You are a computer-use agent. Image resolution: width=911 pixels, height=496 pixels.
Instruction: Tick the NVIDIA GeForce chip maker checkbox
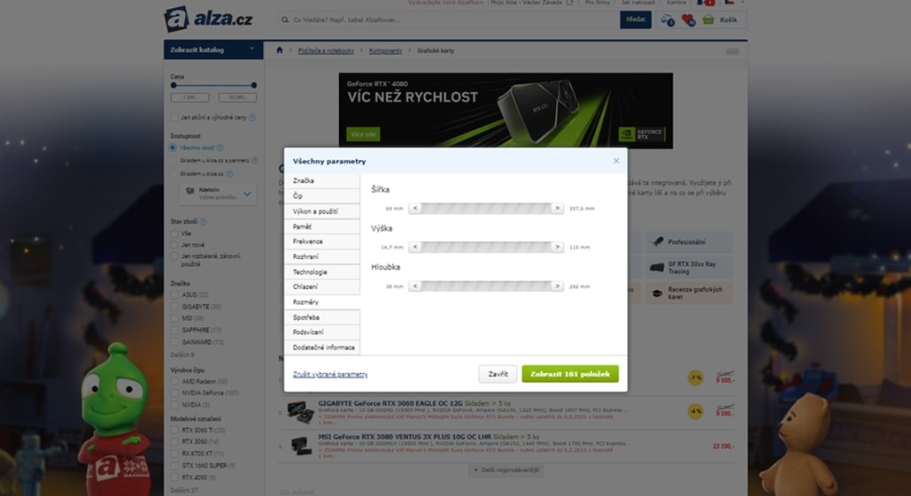point(175,393)
